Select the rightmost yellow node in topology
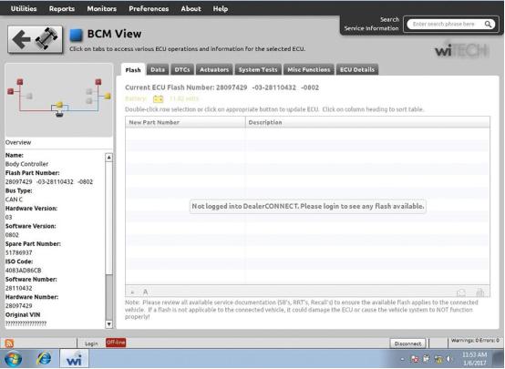 point(108,96)
